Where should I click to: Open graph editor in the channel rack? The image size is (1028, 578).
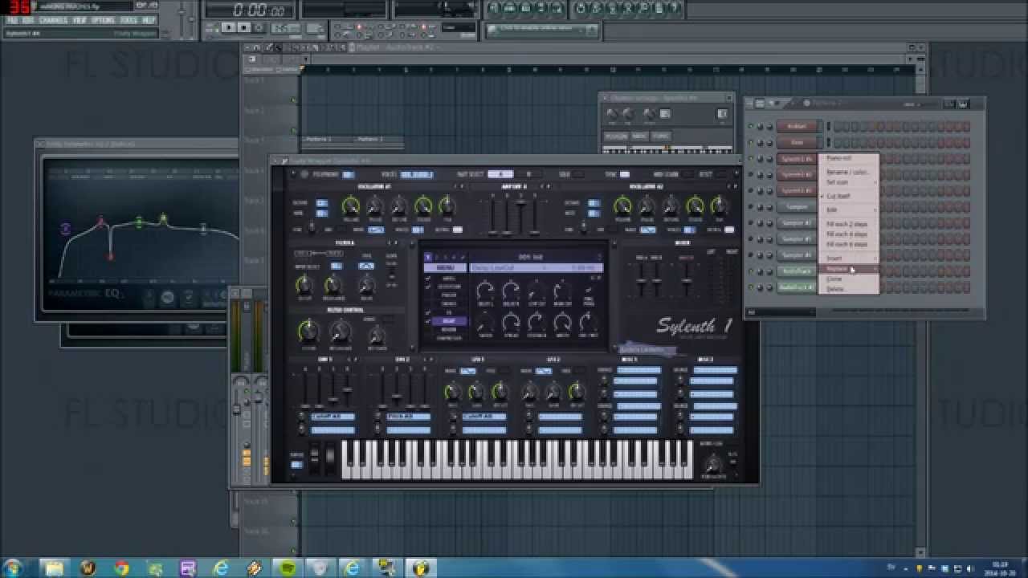949,104
